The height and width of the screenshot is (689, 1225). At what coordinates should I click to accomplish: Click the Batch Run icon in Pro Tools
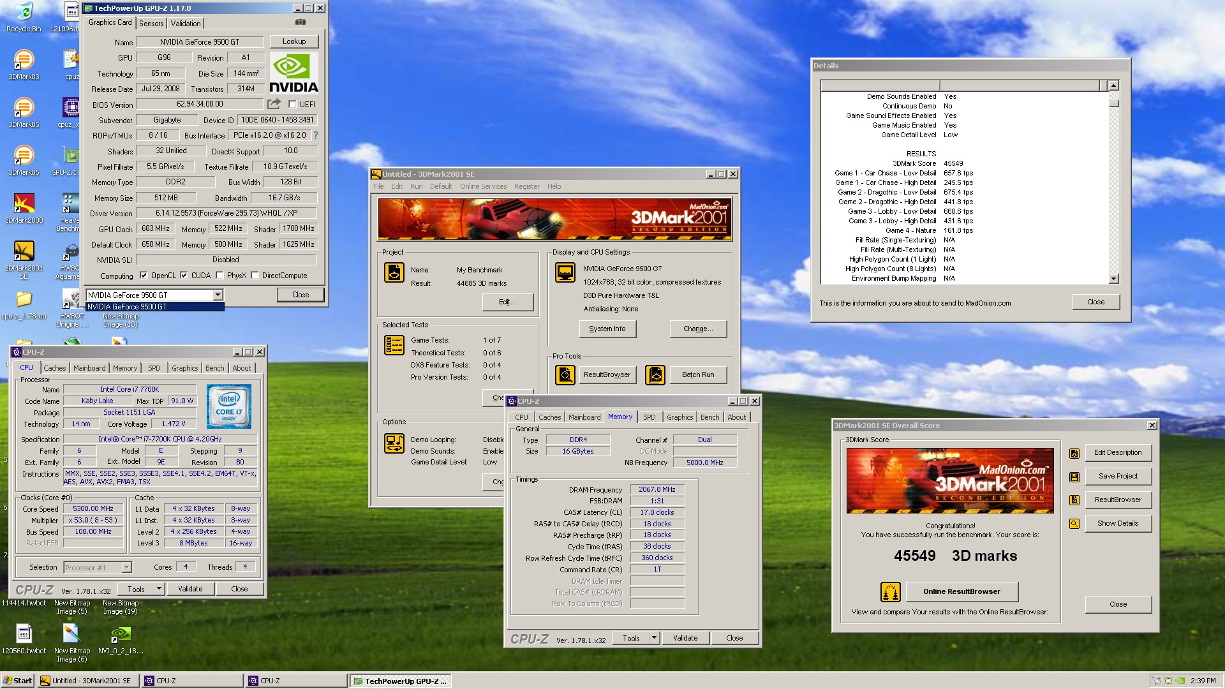tap(655, 375)
